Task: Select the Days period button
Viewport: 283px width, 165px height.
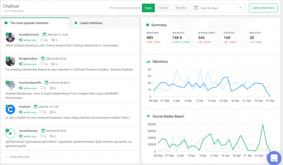Action: coord(148,8)
